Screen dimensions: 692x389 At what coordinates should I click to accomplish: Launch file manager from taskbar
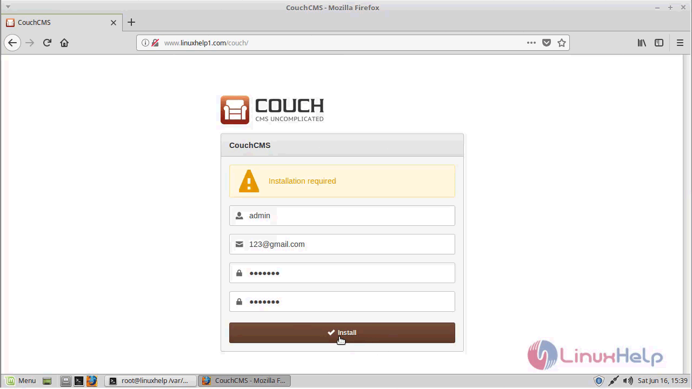65,381
